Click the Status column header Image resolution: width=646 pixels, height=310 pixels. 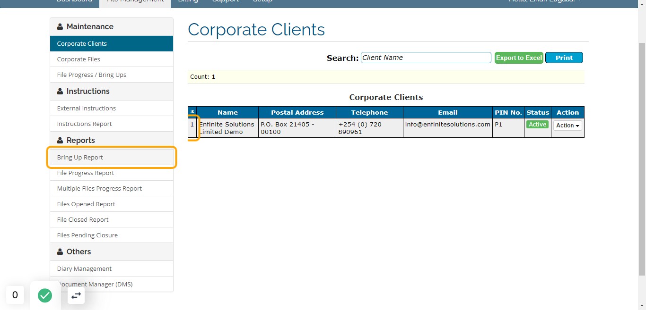tap(538, 112)
